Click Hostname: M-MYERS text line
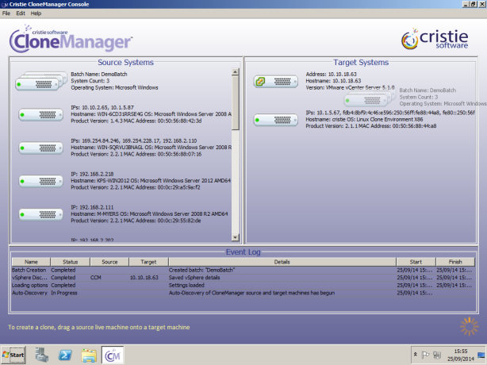Image resolution: width=487 pixels, height=365 pixels. [x=149, y=213]
